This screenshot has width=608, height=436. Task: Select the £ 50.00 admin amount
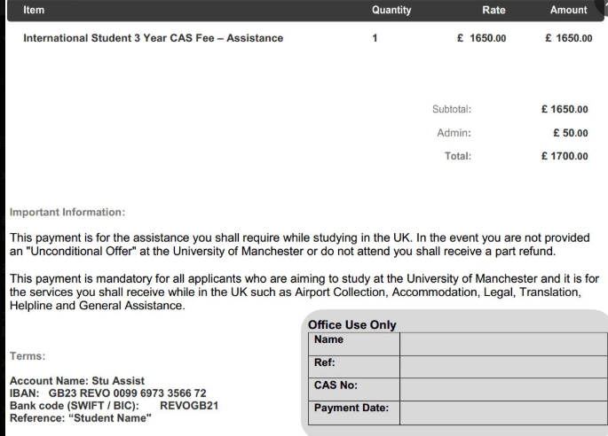(x=570, y=134)
